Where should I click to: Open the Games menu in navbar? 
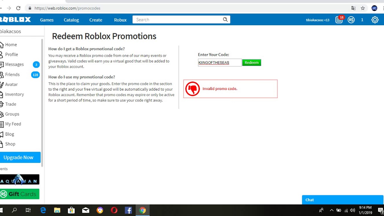47,20
